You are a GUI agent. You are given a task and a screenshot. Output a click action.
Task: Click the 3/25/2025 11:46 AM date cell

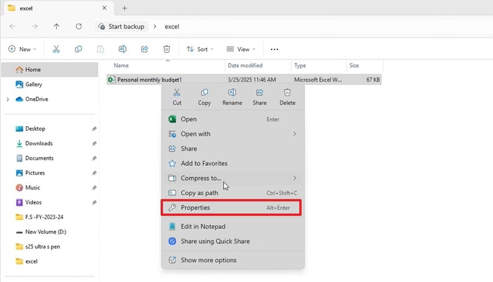252,80
